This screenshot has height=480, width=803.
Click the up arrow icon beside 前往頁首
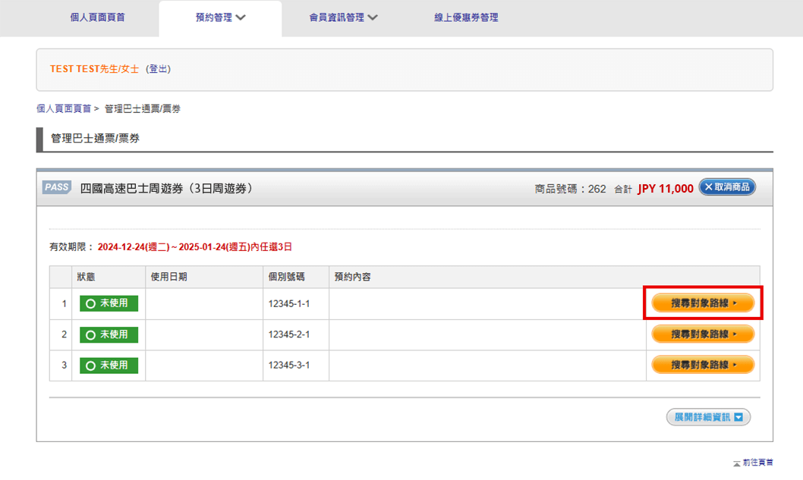pos(735,461)
